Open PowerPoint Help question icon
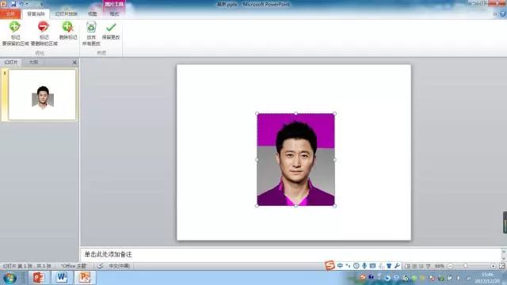 coord(503,14)
